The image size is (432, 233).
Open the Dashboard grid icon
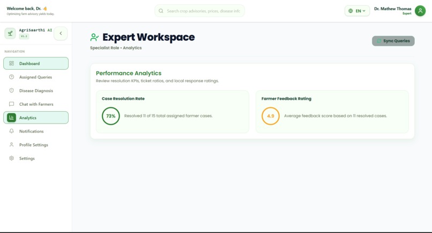coord(12,63)
